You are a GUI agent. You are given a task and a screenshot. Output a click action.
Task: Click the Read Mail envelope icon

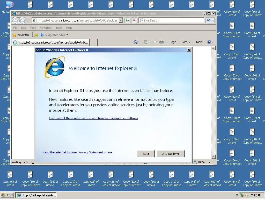click(x=155, y=42)
